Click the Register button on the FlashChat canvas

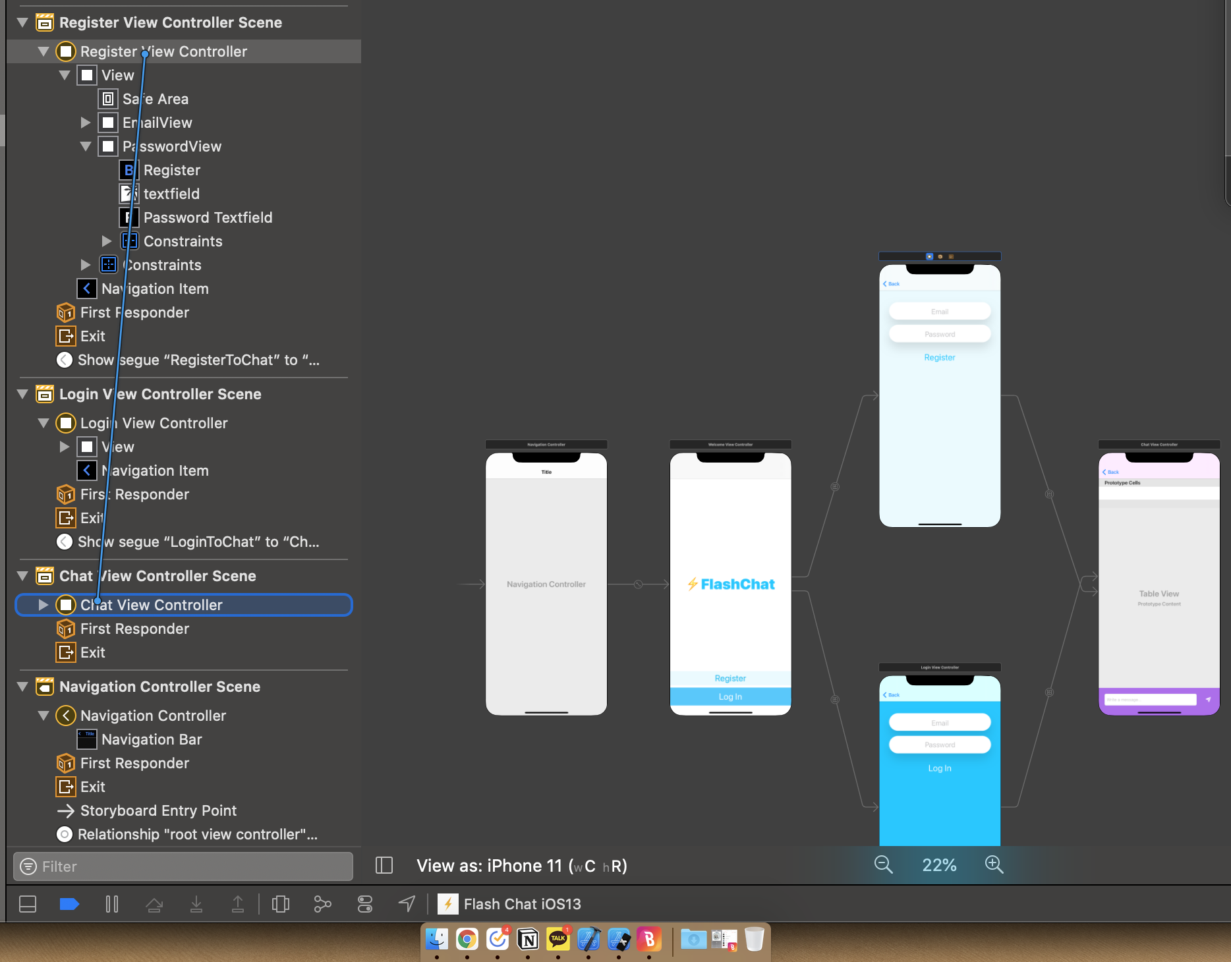click(x=730, y=678)
